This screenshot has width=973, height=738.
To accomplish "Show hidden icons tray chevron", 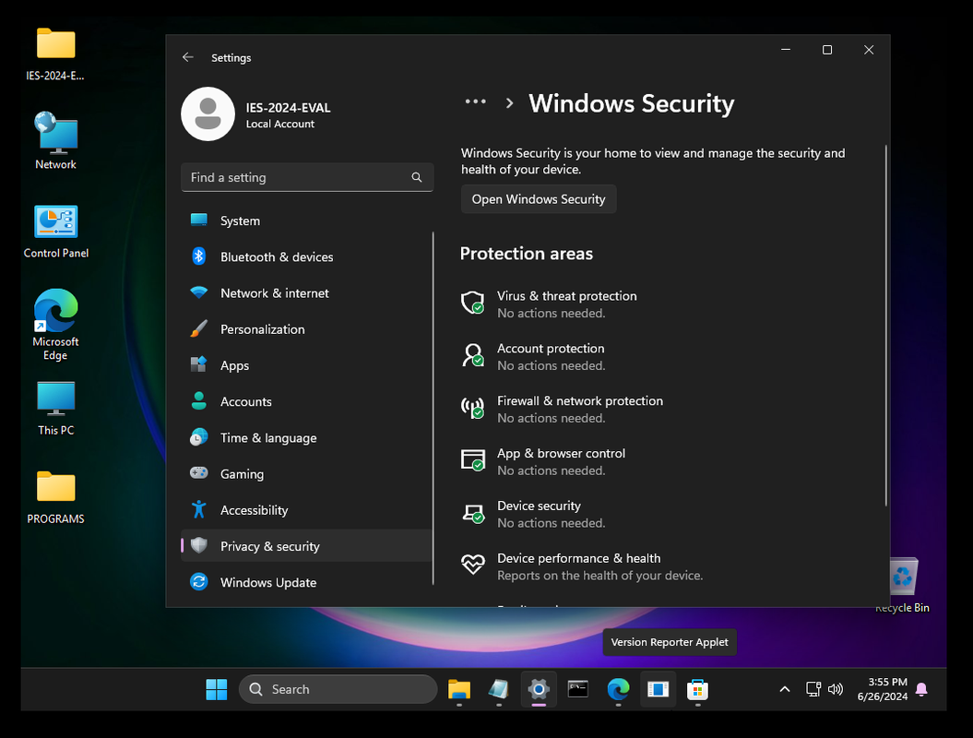I will pos(784,689).
